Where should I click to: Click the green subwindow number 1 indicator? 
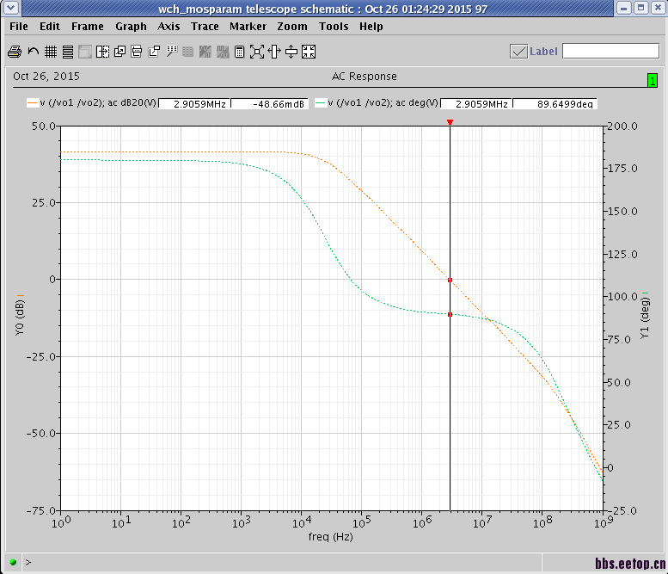pos(653,80)
